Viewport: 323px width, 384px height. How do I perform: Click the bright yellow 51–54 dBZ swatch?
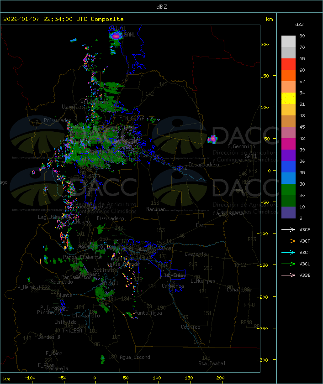click(x=288, y=99)
